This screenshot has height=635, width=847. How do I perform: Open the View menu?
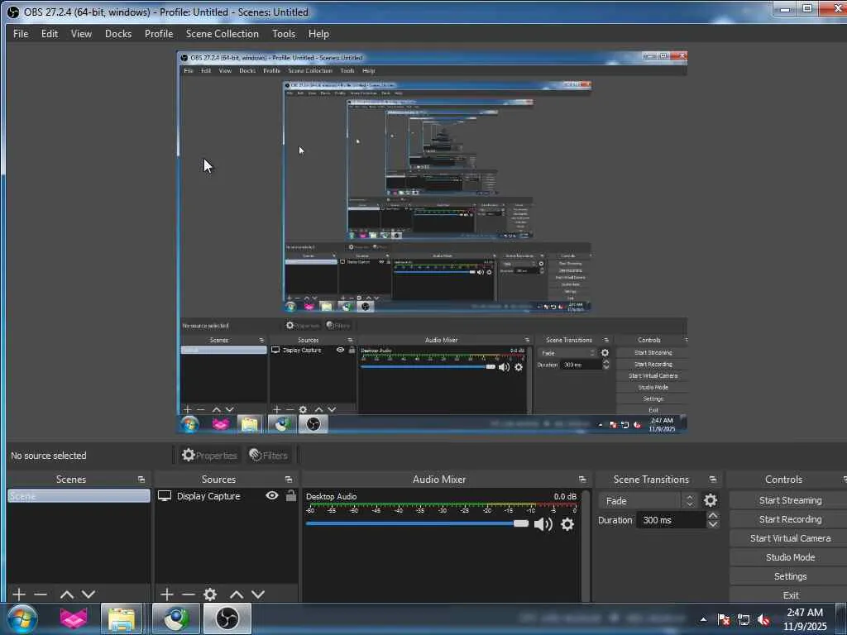(x=81, y=33)
